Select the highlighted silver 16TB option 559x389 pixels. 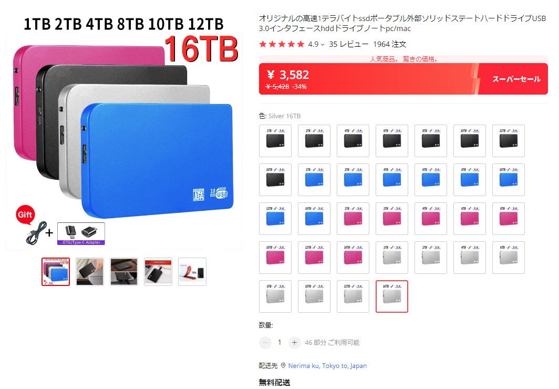[x=392, y=296]
